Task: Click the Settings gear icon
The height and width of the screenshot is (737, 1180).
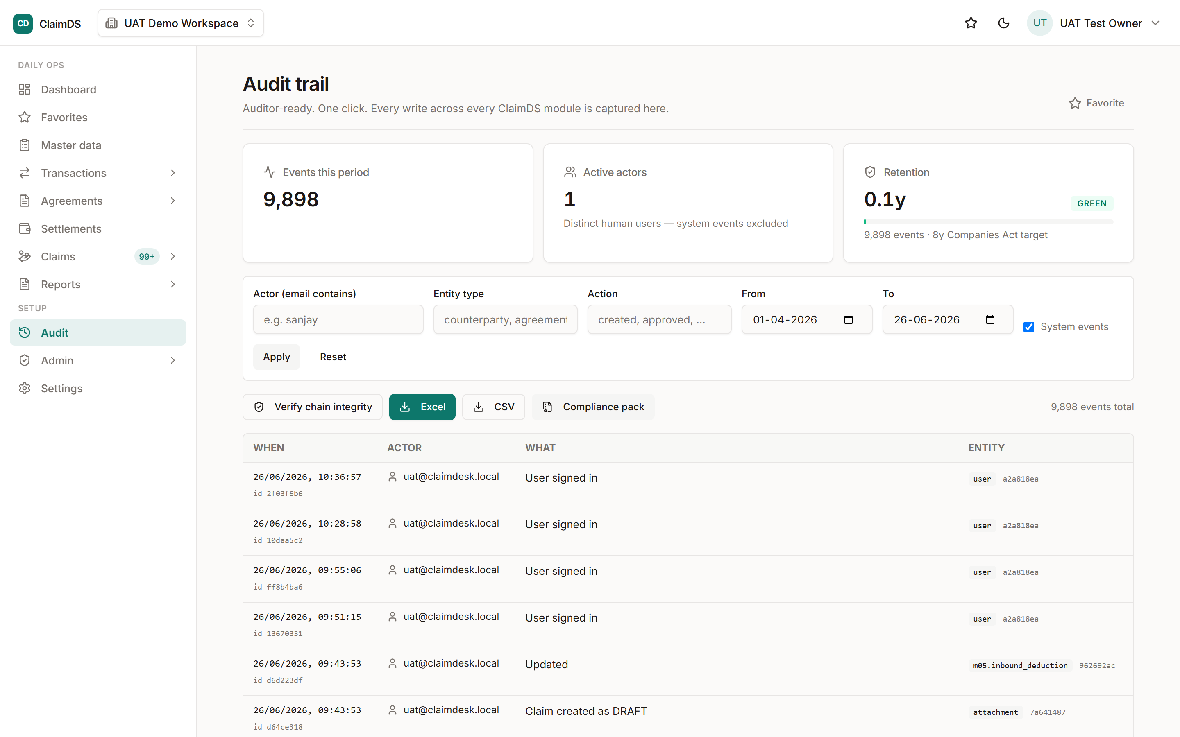Action: point(25,388)
